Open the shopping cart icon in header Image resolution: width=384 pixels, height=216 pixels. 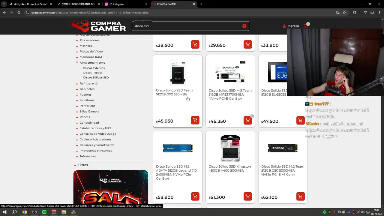pos(306,26)
